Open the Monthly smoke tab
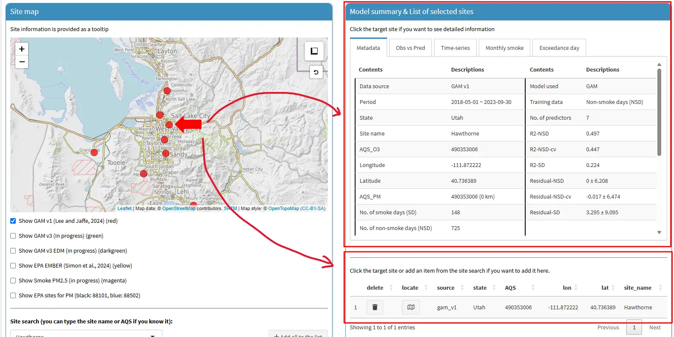This screenshot has width=674, height=337. pyautogui.click(x=504, y=48)
